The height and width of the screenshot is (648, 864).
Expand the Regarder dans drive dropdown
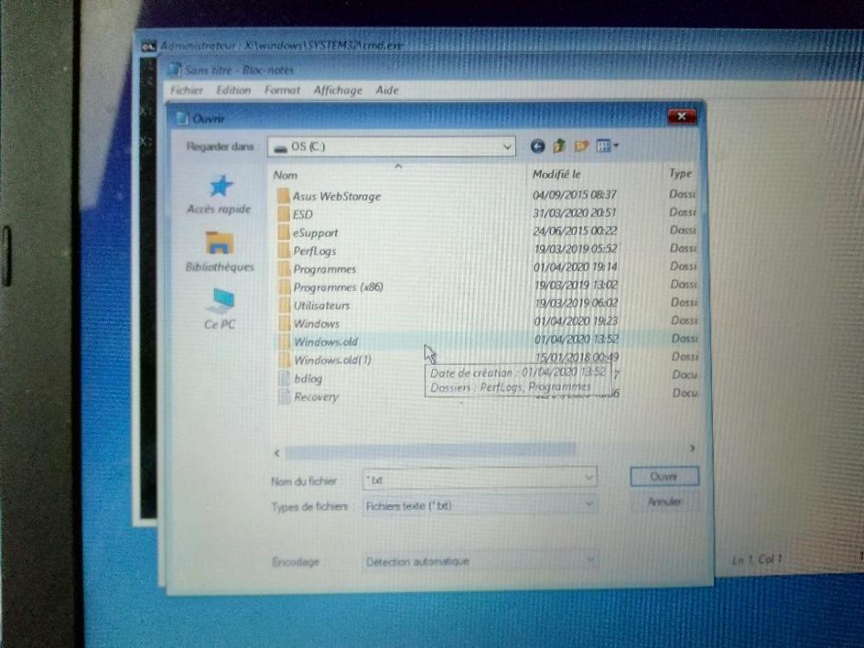coord(506,147)
